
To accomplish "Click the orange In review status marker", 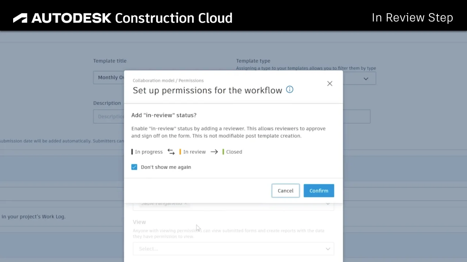I will coord(180,152).
